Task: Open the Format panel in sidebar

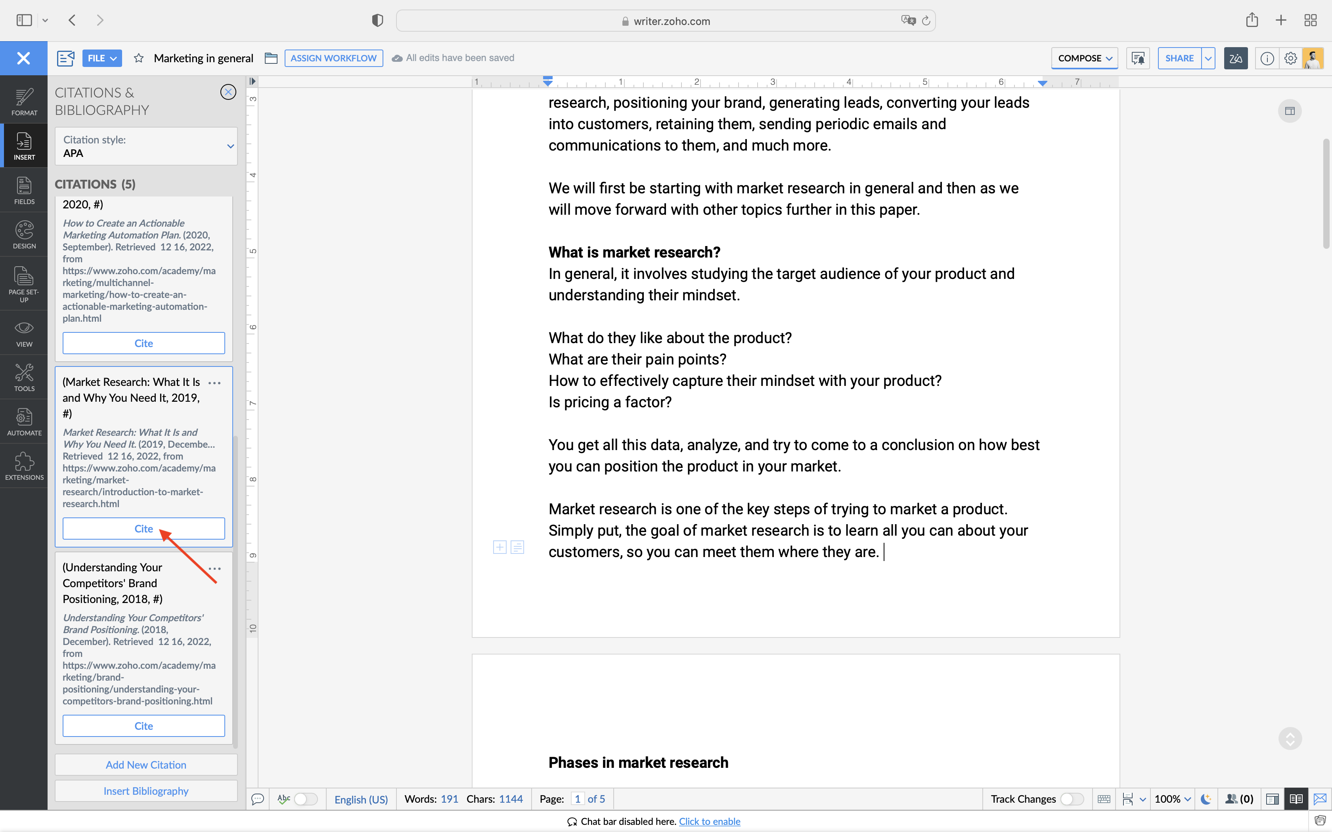Action: (24, 102)
